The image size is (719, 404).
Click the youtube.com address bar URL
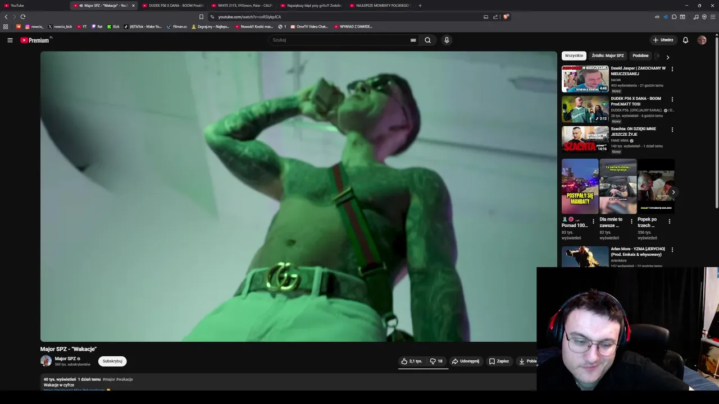[x=249, y=17]
